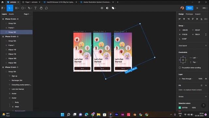Open the Figma main menu
The width and height of the screenshot is (209, 118).
pos(2,8)
